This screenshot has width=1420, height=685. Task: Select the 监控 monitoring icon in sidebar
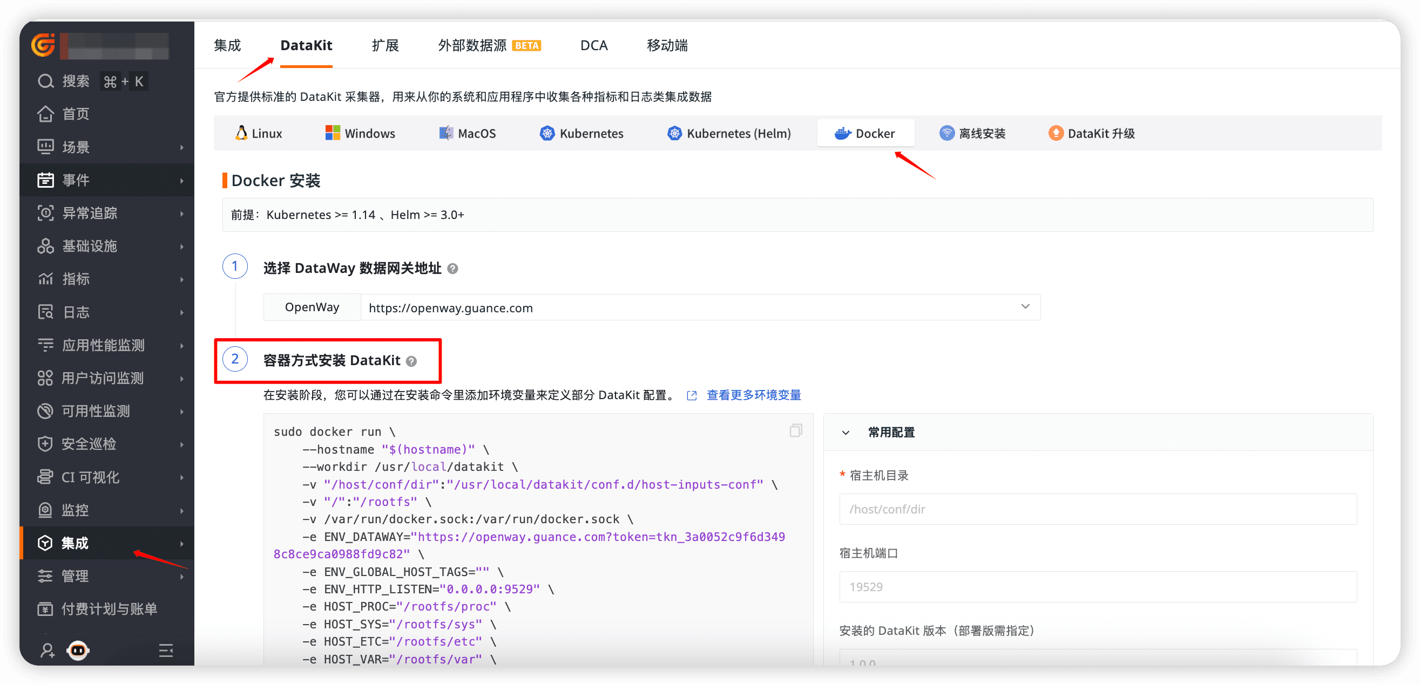click(x=46, y=510)
